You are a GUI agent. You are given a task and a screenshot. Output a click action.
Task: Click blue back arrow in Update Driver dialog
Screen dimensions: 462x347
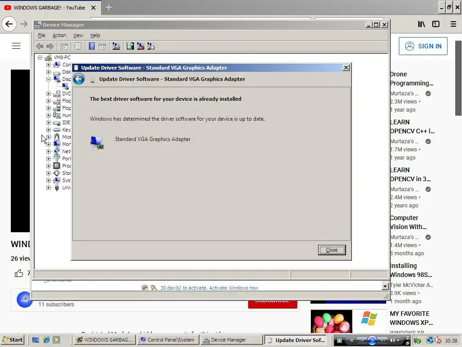(x=79, y=79)
